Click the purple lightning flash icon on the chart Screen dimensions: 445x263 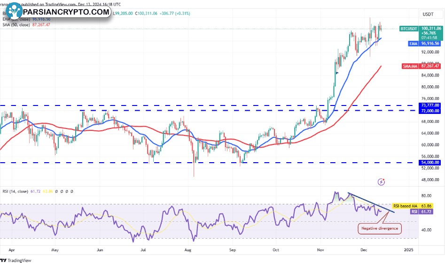point(381,182)
